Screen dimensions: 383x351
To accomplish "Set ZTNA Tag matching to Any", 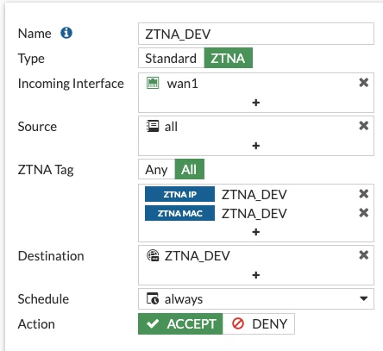I will tap(156, 169).
